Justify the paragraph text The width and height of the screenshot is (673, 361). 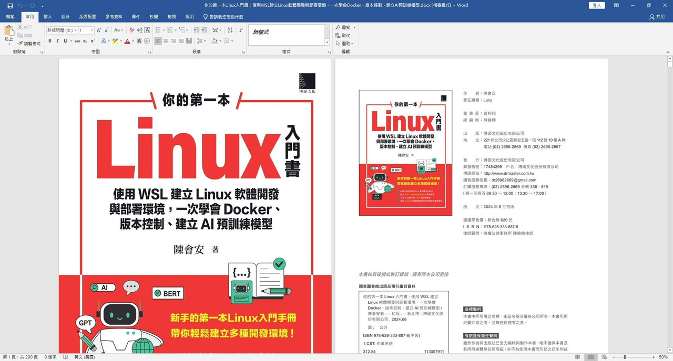pos(181,41)
